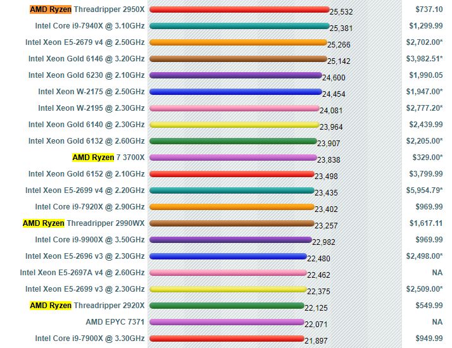Click the $2,777.20* price link
The height and width of the screenshot is (348, 452).
424,108
